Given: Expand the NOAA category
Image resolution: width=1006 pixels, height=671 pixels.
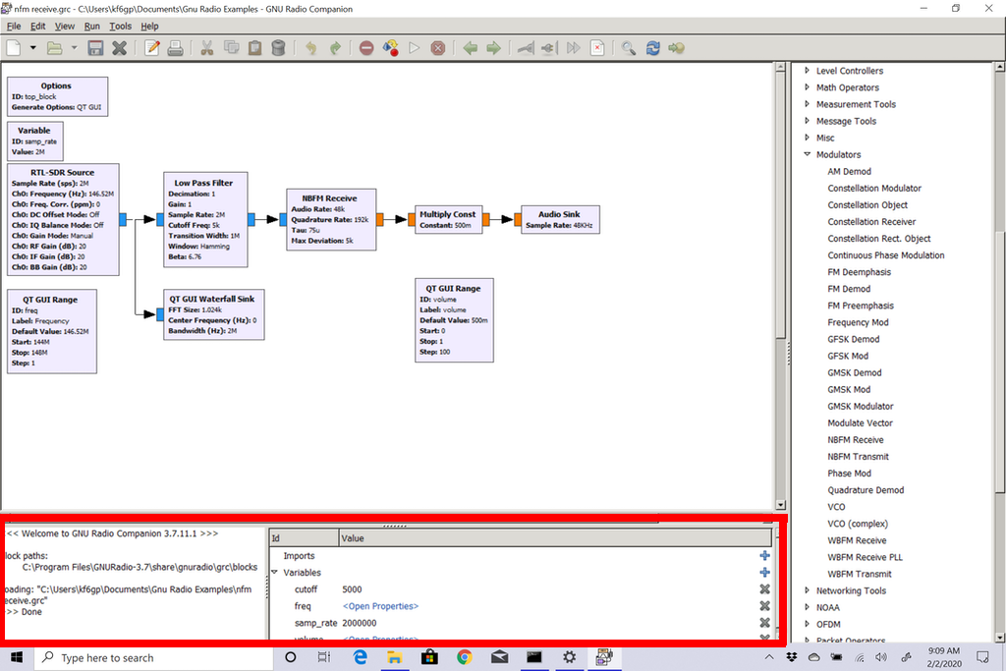Looking at the screenshot, I should [x=808, y=607].
